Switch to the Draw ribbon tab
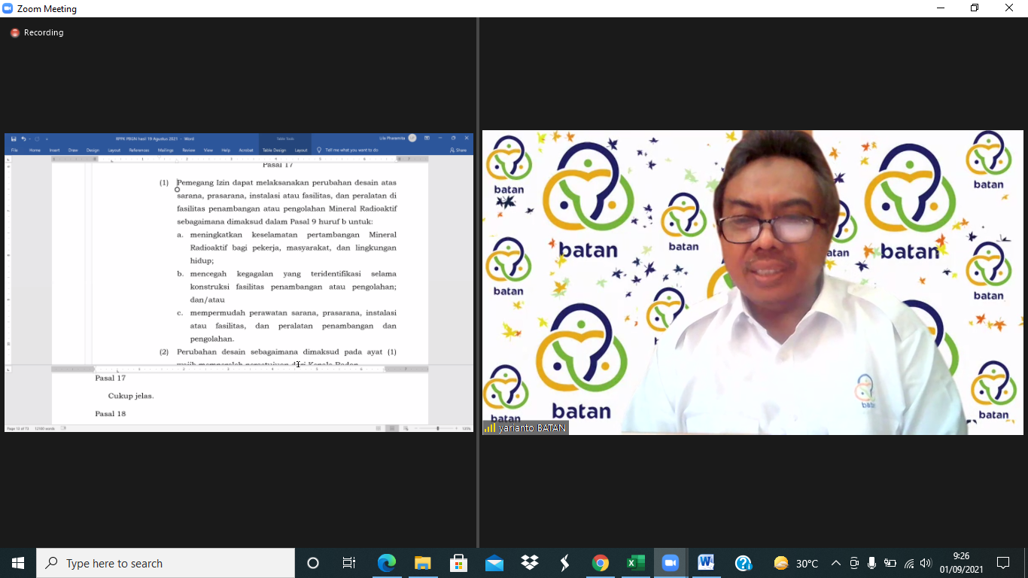1028x578 pixels. 73,150
